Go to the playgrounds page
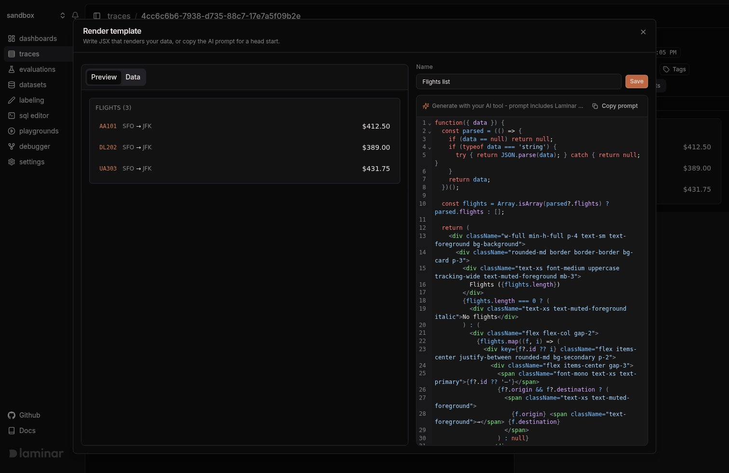Image resolution: width=729 pixels, height=473 pixels. (39, 131)
